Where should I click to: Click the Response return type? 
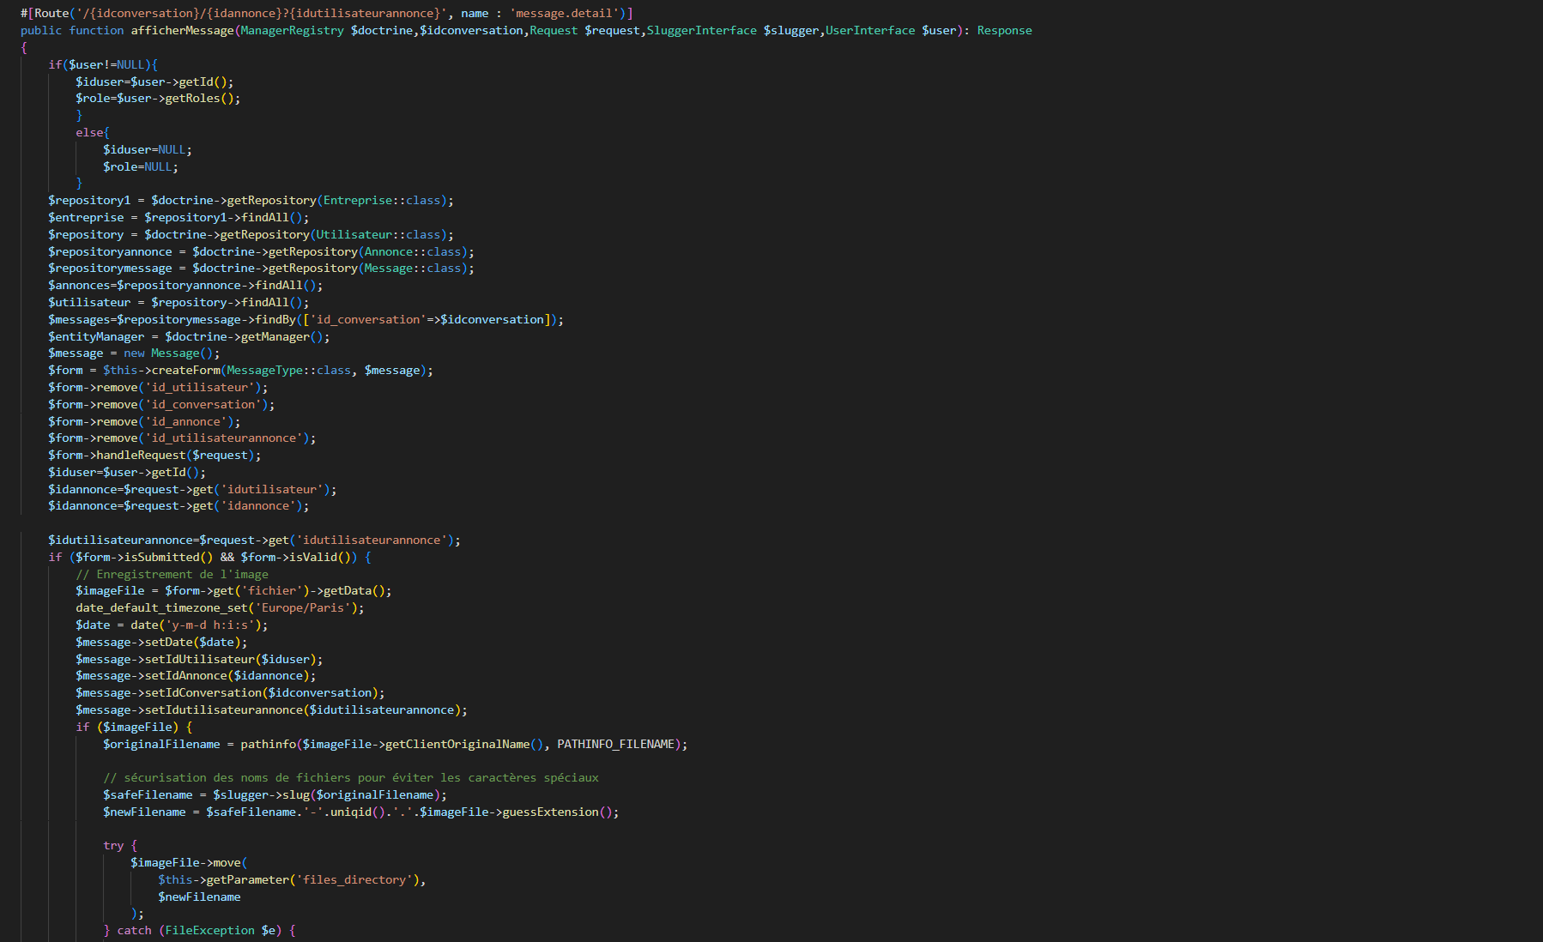coord(1004,30)
